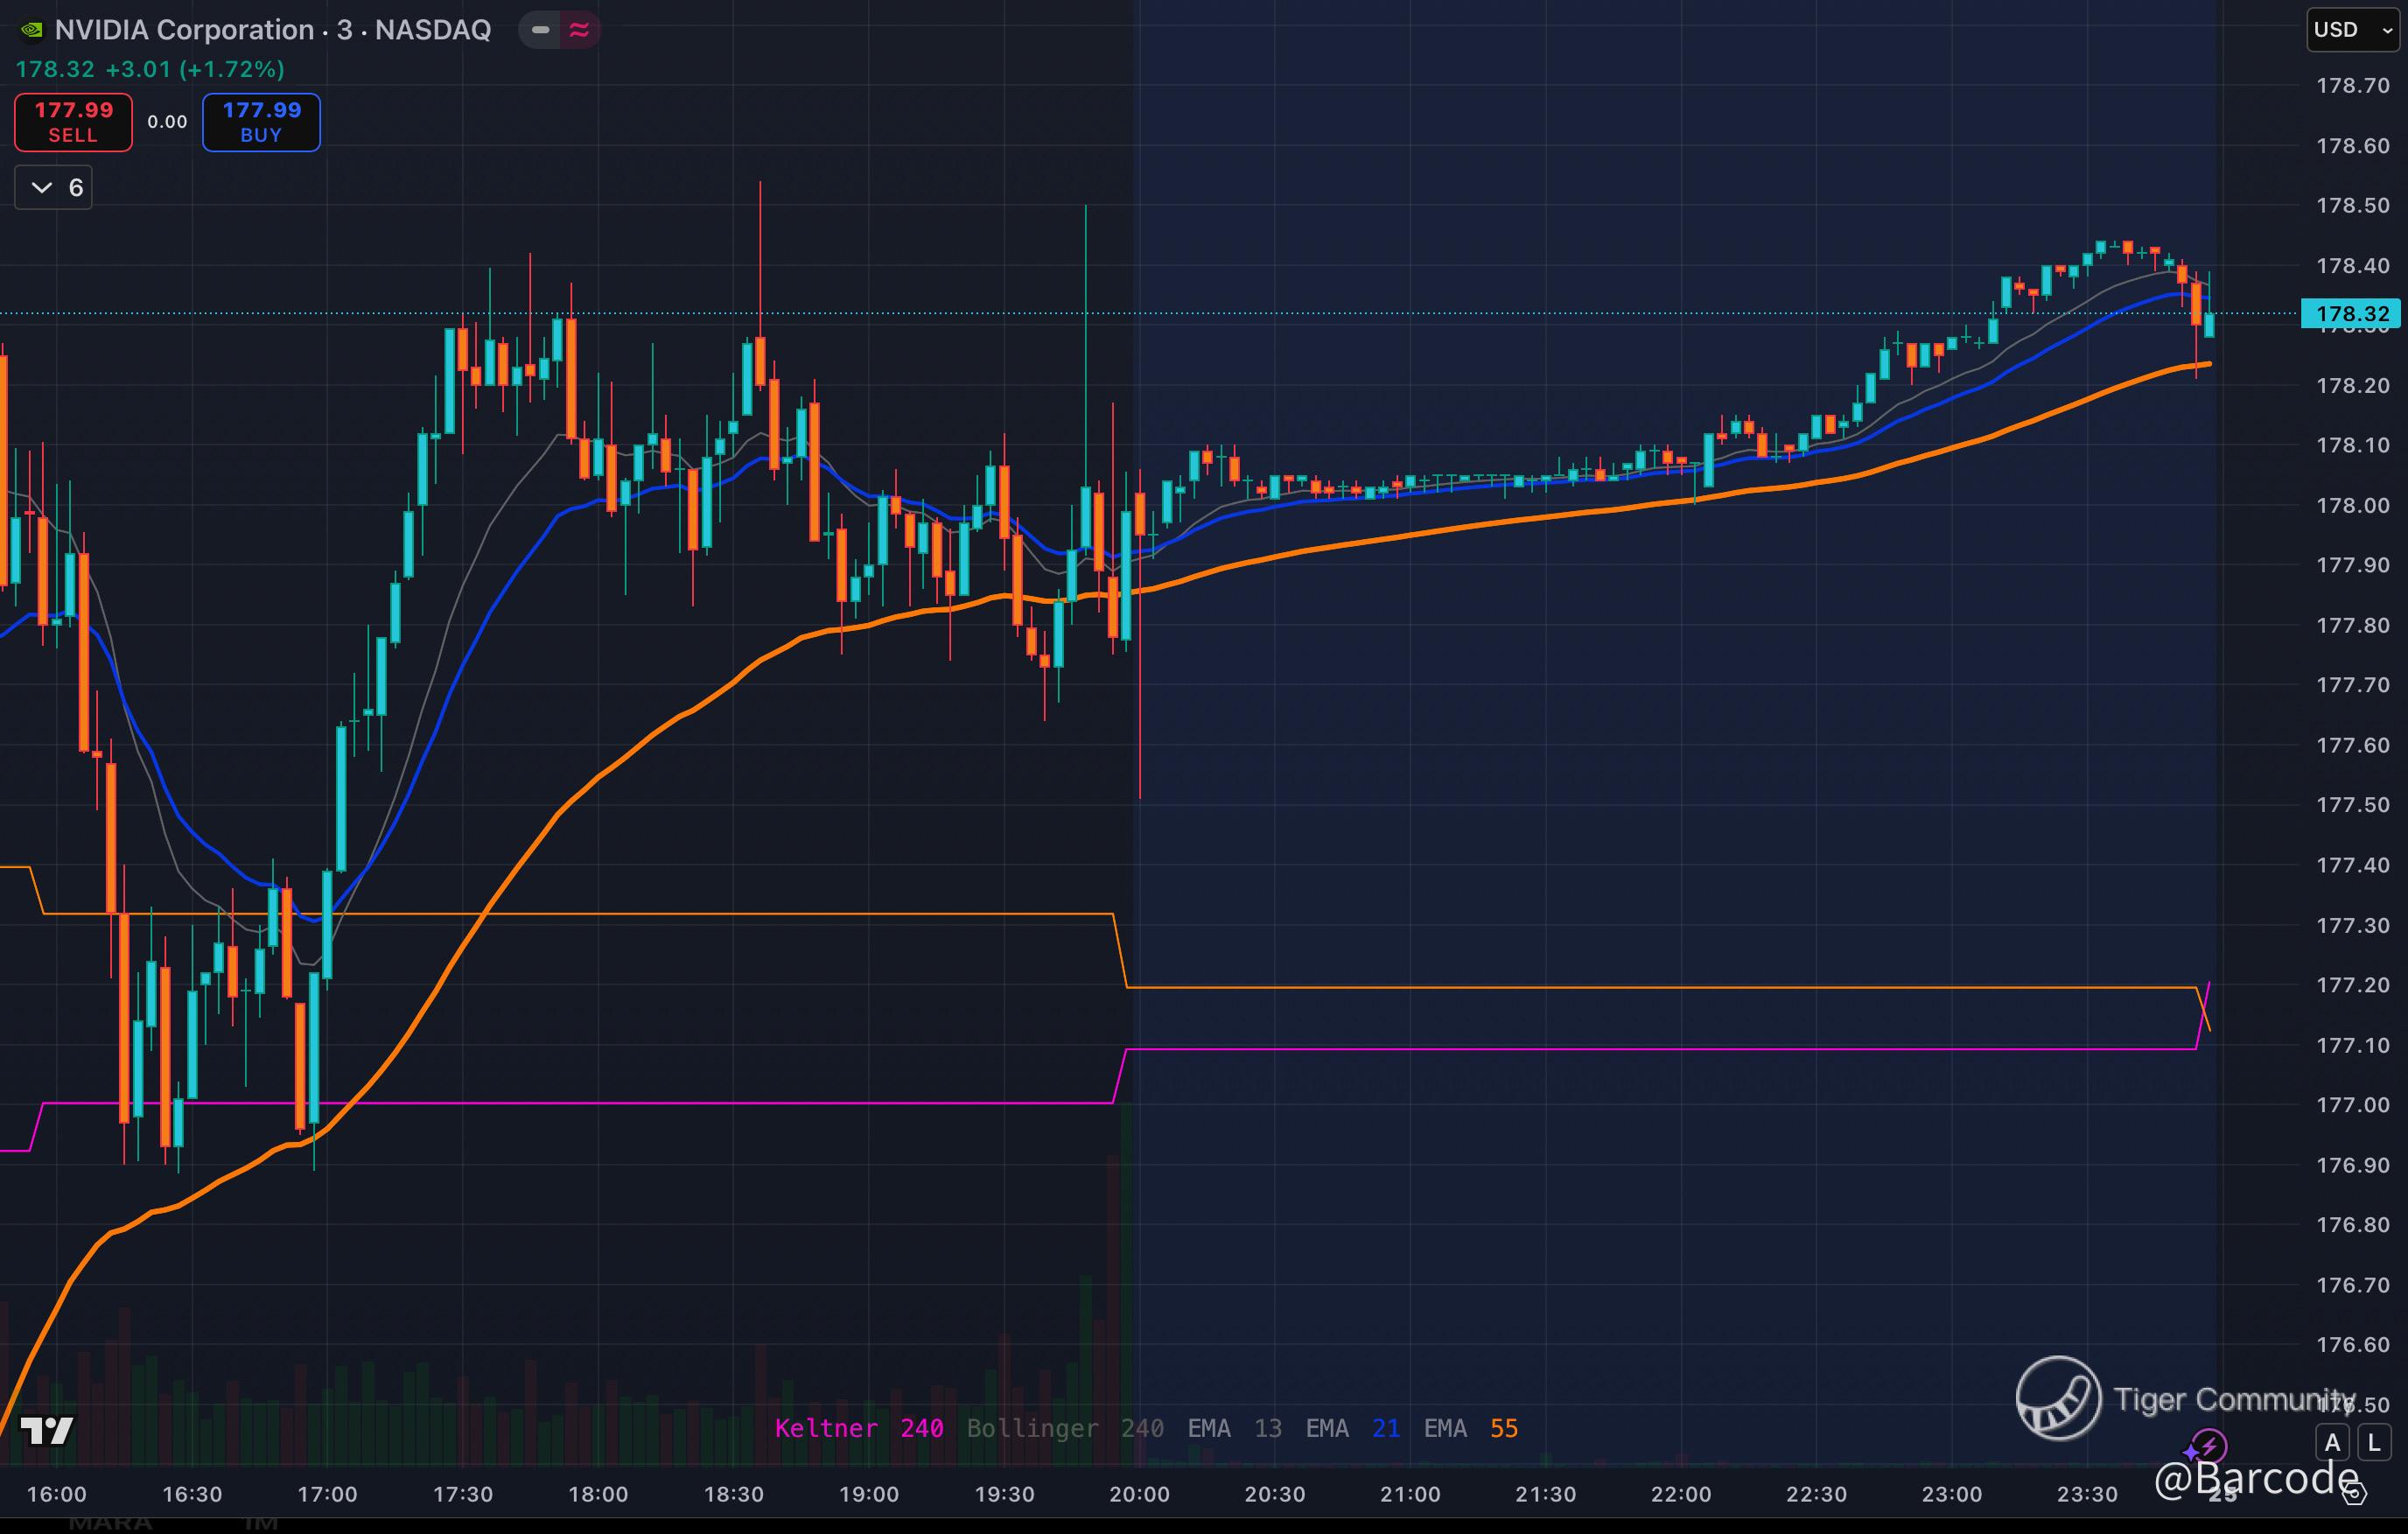
Task: Click the EMA 55 orange label
Action: [x=1470, y=1428]
